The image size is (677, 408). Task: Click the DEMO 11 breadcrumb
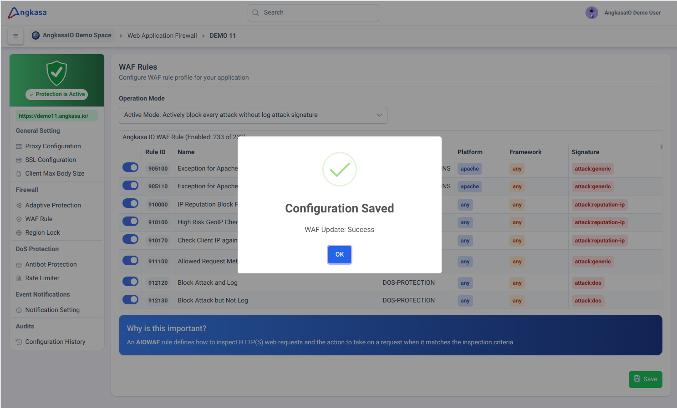tap(223, 35)
